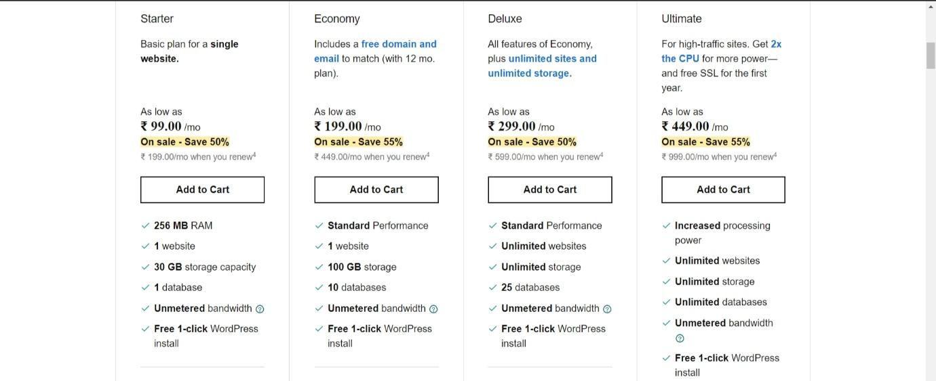Click the Deluxe plan bandwidth help icon
The image size is (936, 381).
pos(607,309)
